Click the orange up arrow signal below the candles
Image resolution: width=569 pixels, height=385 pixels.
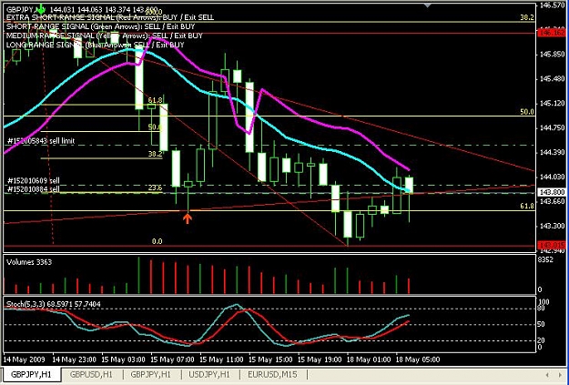[x=188, y=218]
